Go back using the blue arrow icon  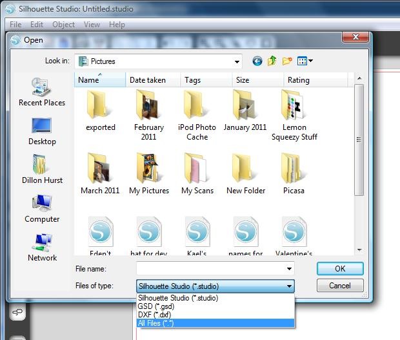pos(257,61)
